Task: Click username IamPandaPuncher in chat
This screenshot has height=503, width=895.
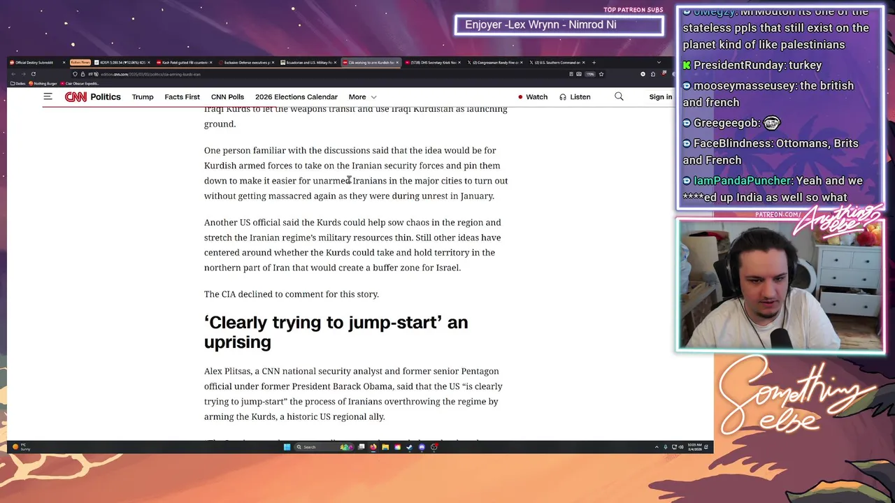Action: click(743, 180)
